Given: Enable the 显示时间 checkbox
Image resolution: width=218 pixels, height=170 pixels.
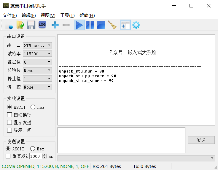Looking at the screenshot, I should pos(19,130).
